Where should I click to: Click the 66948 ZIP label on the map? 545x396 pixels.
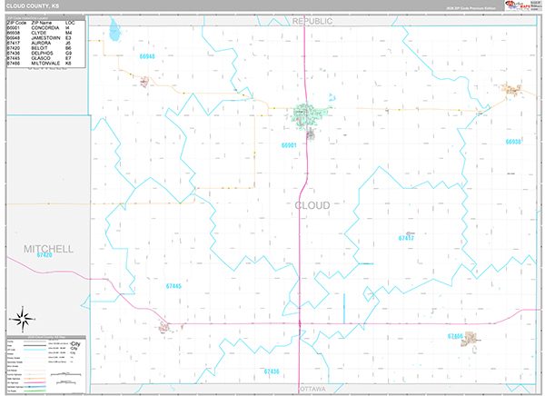click(147, 56)
